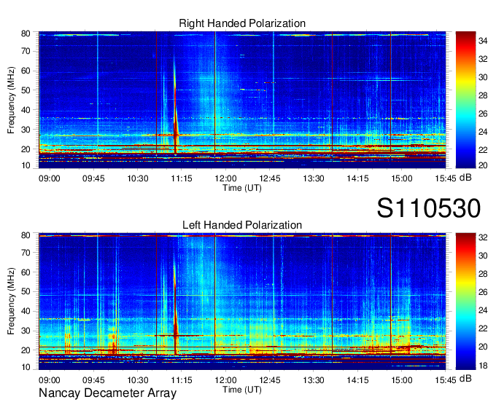Image resolution: width=496 pixels, height=402 pixels.
Task: Click the "60" frequency tick of Right Handed plot
Action: coord(26,71)
